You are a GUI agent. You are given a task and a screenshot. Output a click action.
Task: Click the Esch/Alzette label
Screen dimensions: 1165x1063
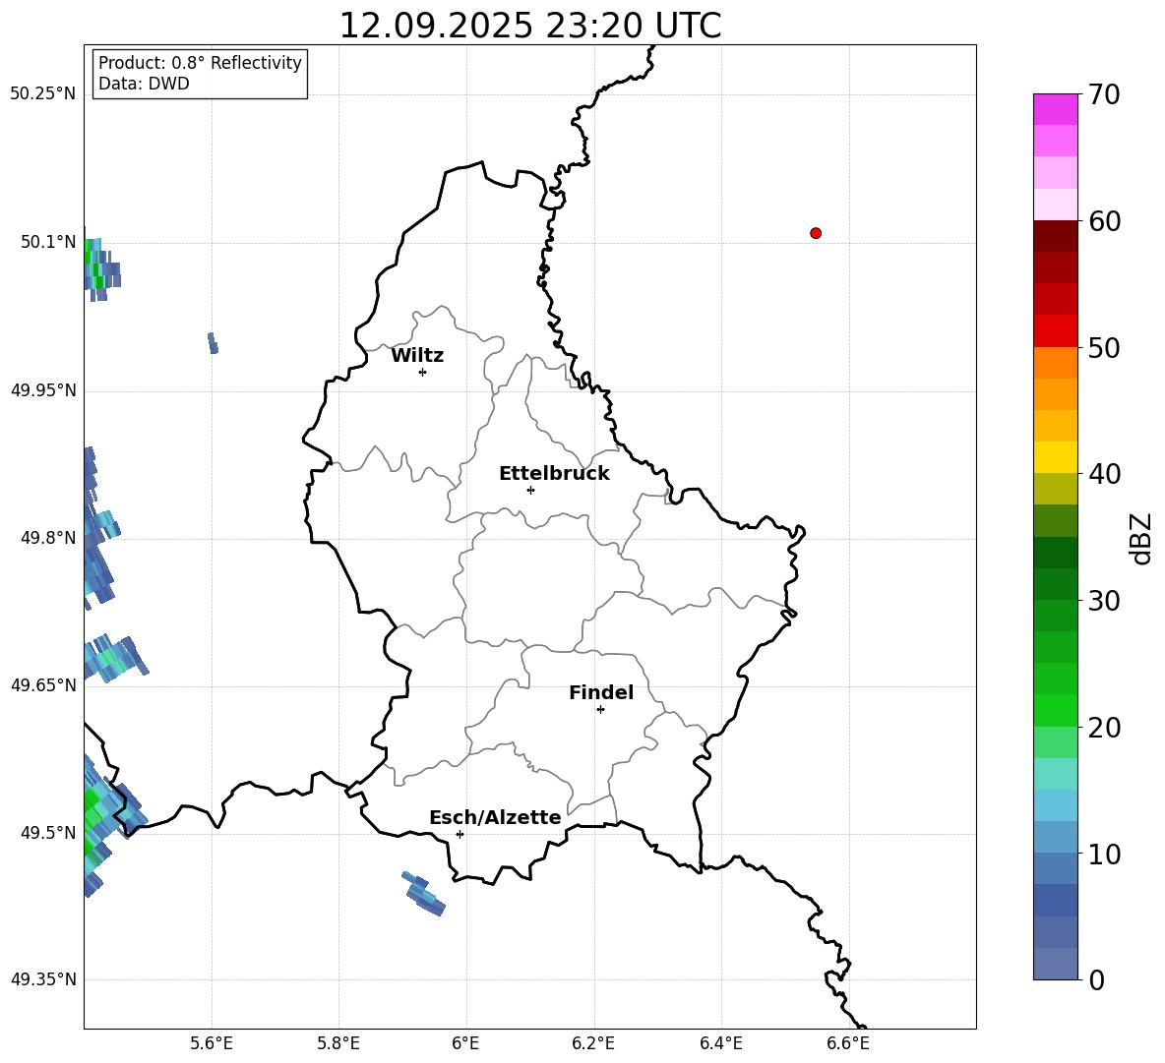point(495,817)
